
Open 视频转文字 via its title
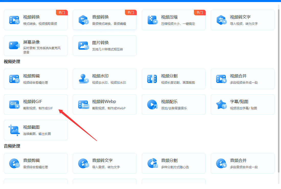point(240,17)
